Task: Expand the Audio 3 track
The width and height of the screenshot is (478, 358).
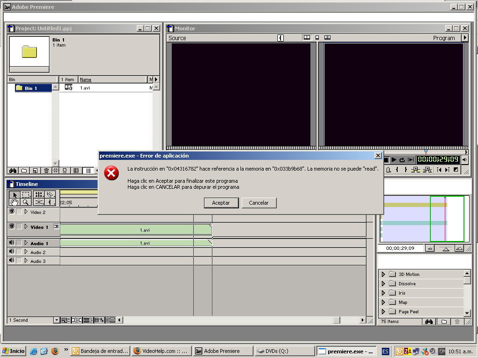Action: [26, 261]
